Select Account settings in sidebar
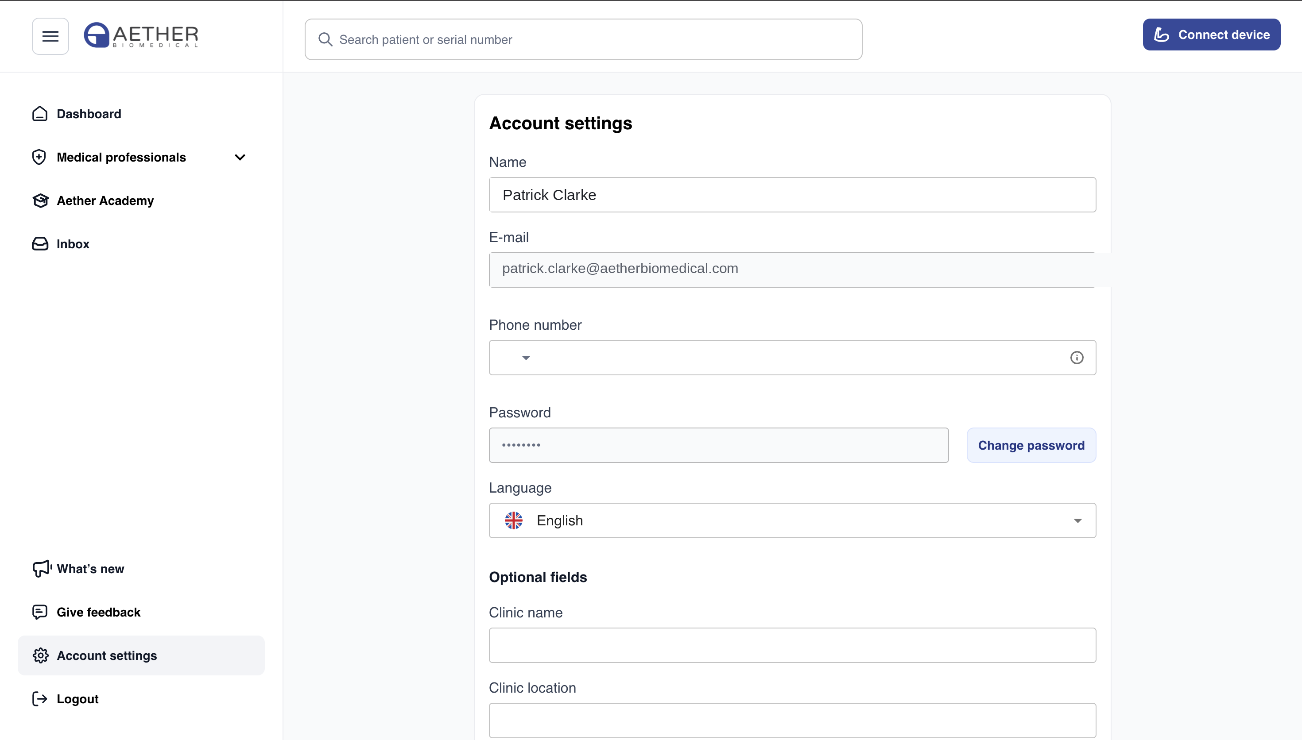This screenshot has width=1302, height=740. (141, 655)
